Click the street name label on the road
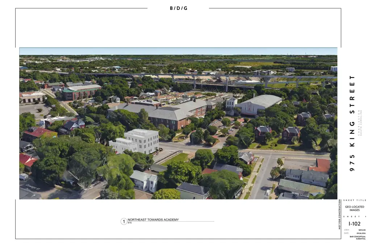The image size is (371, 247). 33,186
